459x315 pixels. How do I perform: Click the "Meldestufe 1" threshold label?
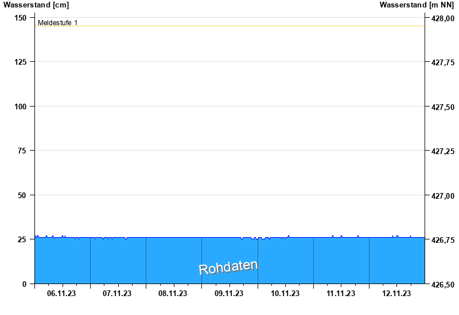(x=57, y=23)
